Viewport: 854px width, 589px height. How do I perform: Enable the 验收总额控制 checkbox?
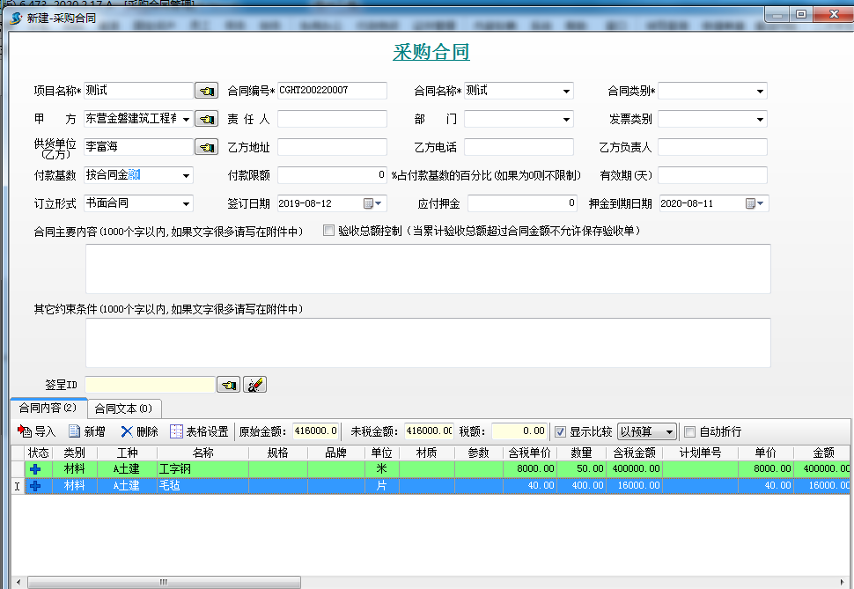click(x=329, y=232)
